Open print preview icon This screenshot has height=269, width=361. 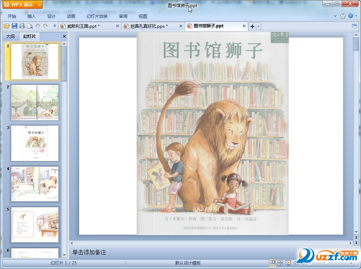tap(30, 26)
